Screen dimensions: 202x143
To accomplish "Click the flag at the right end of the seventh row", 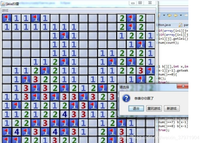I will 150,71.
